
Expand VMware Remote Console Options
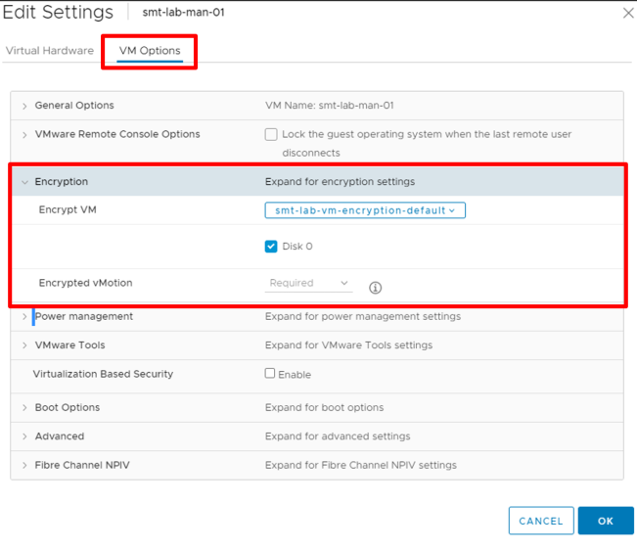coord(25,135)
